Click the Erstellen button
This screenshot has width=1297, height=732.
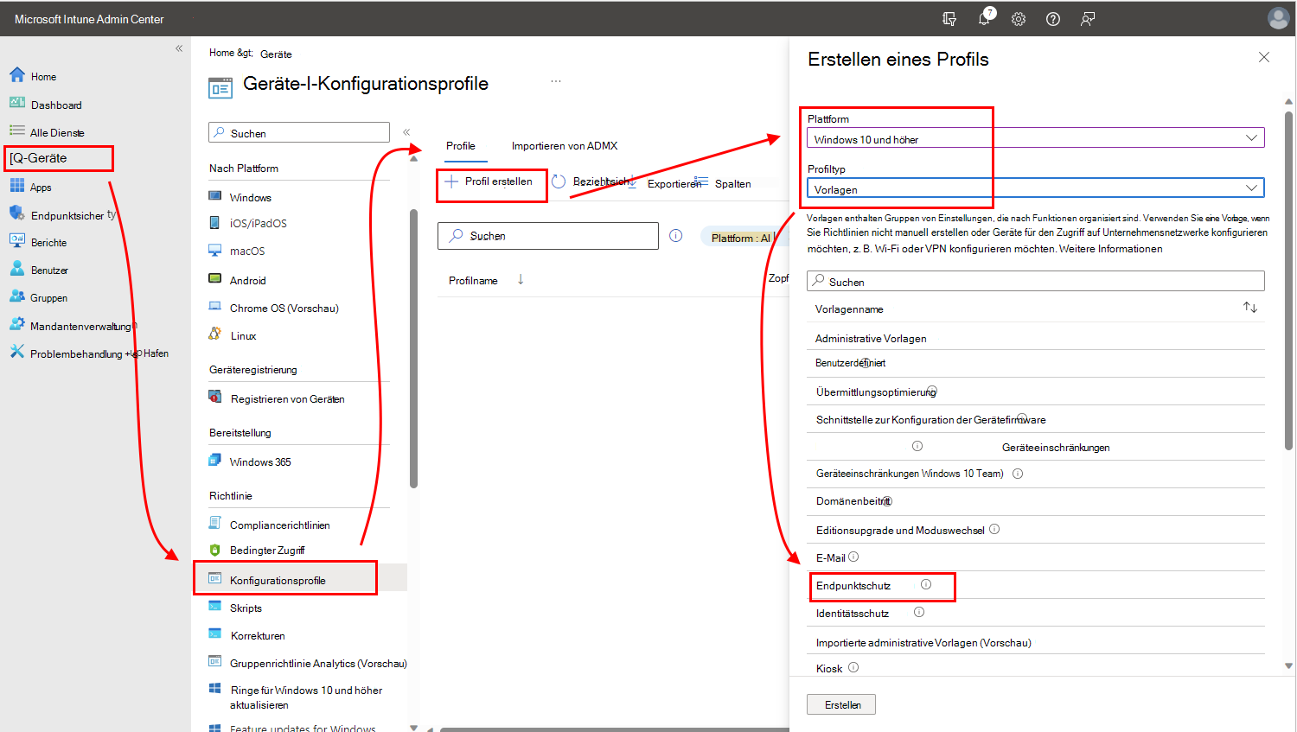tap(841, 705)
